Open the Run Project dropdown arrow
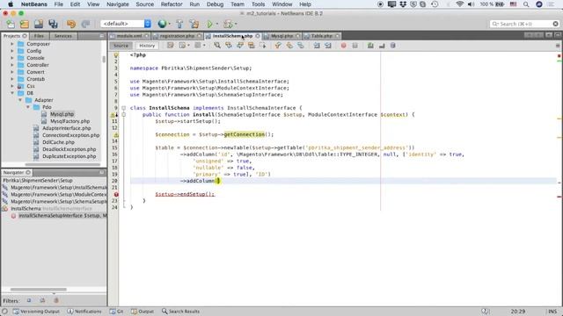 (x=217, y=25)
